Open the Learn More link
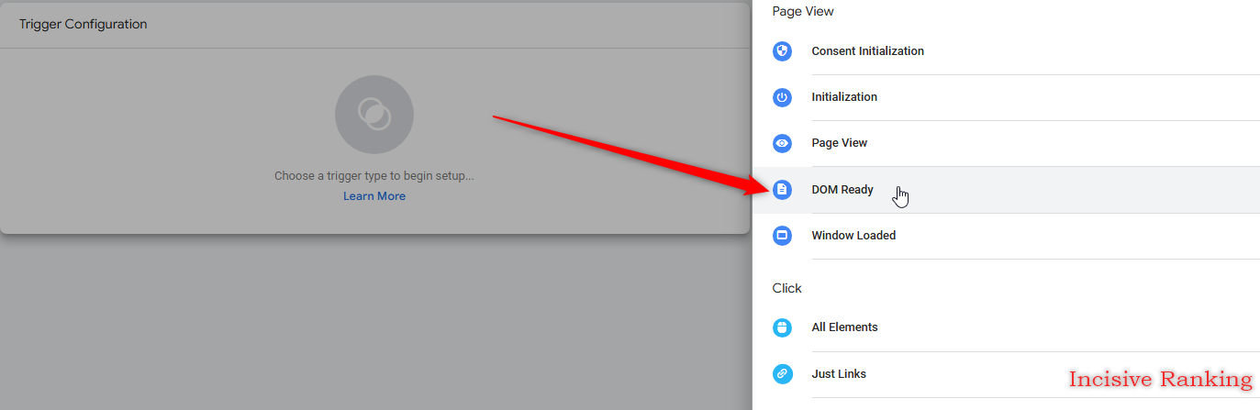The image size is (1260, 410). pos(374,196)
